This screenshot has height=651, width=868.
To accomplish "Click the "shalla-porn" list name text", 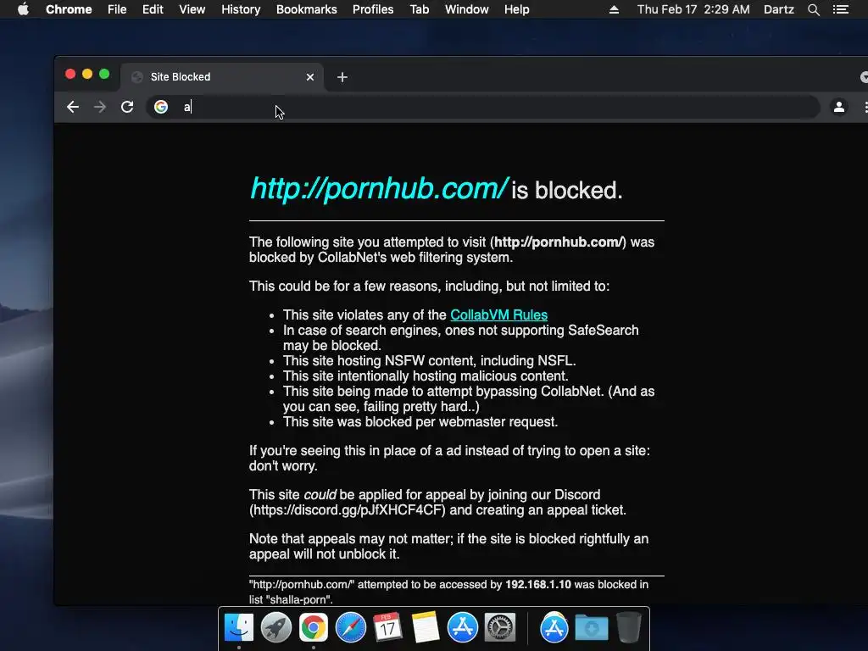I will click(x=297, y=599).
